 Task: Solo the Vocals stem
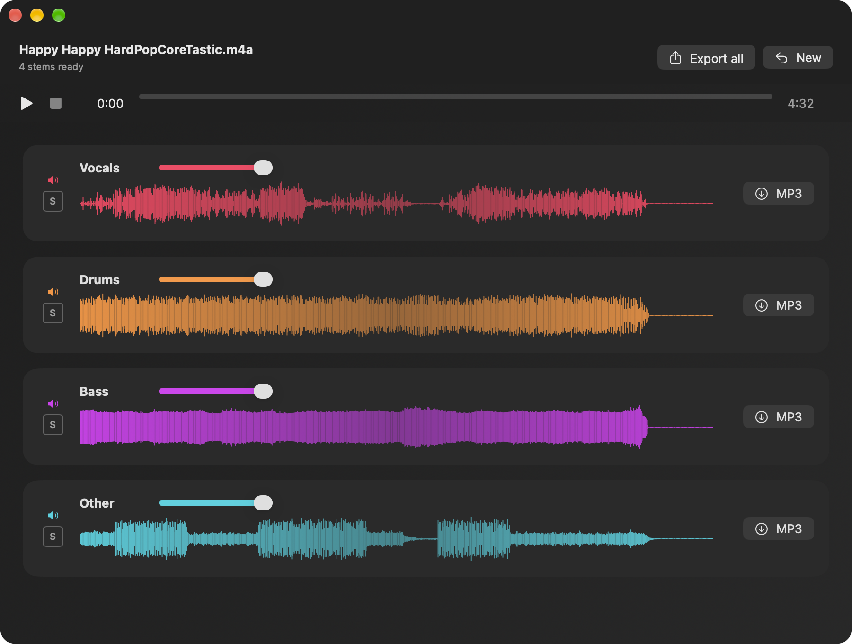[x=53, y=201]
